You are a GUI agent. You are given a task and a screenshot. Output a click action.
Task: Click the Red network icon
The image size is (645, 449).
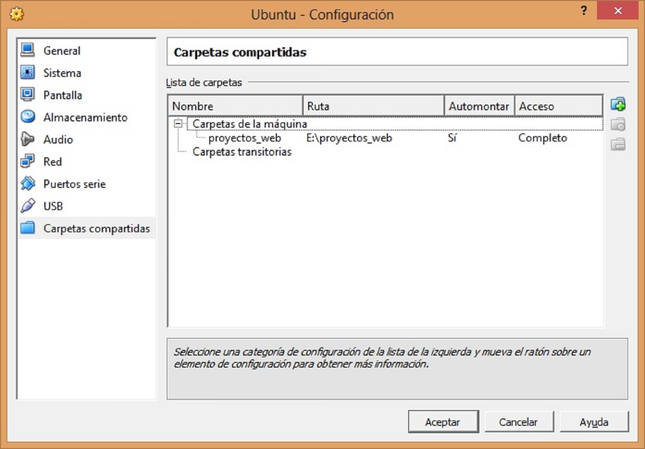[27, 161]
